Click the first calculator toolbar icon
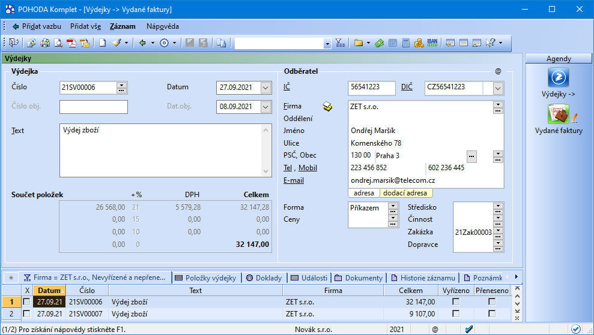 point(393,43)
